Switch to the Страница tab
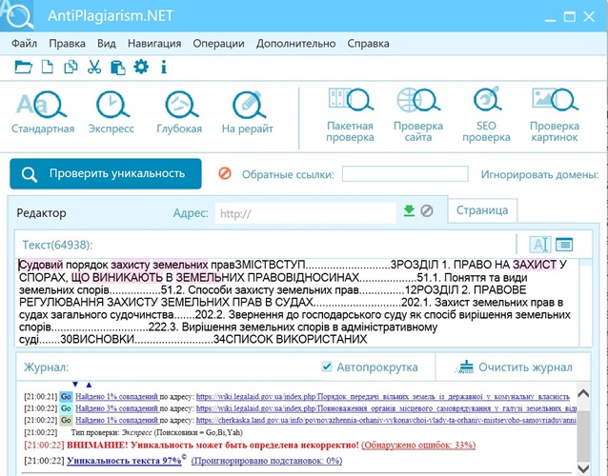Viewport: 608px width, 476px height. tap(482, 210)
